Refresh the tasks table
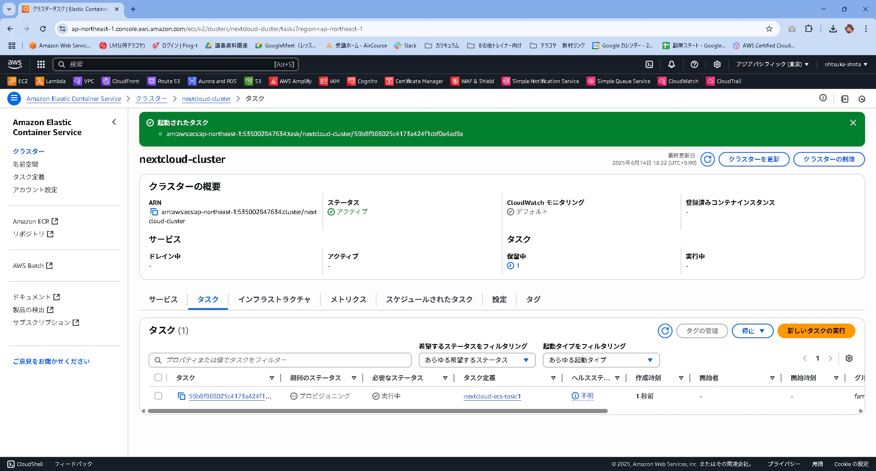The image size is (876, 471). pyautogui.click(x=665, y=331)
